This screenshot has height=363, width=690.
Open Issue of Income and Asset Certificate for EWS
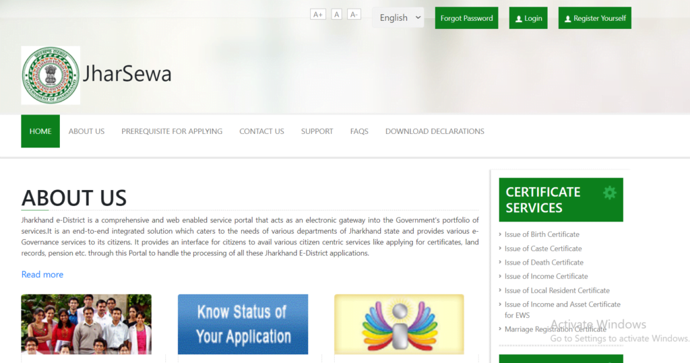coord(563,310)
